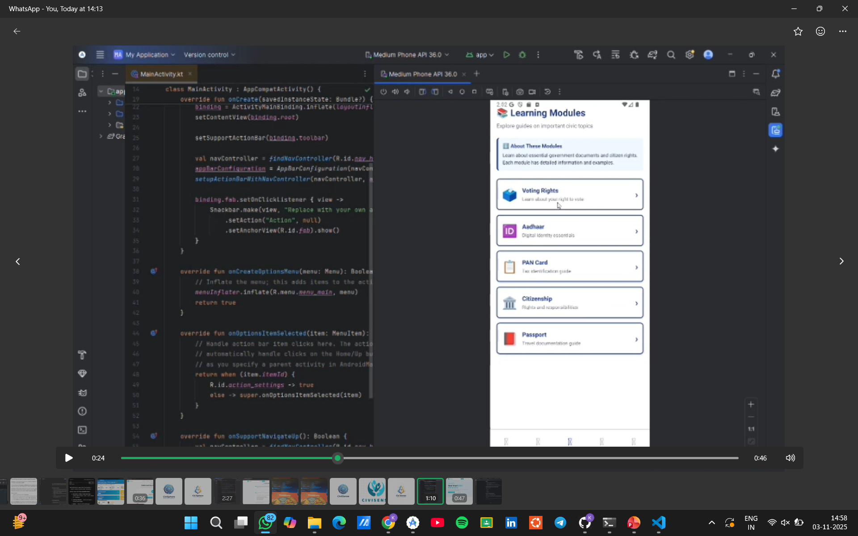
Task: Open Windows Start menu
Action: (x=191, y=523)
